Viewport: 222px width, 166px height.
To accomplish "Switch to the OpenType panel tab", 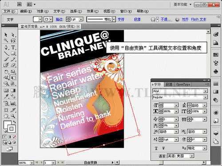I will pos(183,84).
